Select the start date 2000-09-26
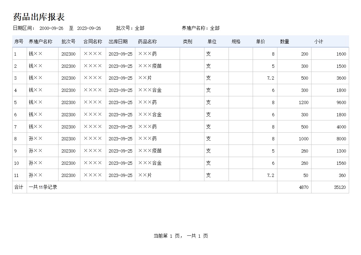361x255 pixels. coord(51,28)
